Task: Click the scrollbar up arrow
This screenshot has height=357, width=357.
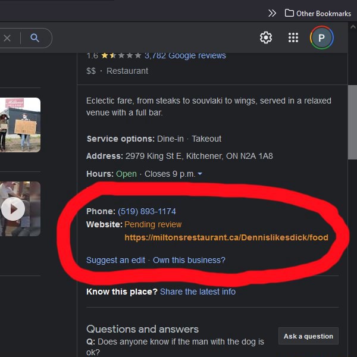Action: click(353, 27)
